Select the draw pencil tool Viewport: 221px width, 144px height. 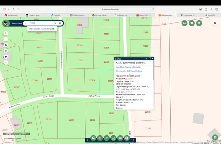point(100,138)
